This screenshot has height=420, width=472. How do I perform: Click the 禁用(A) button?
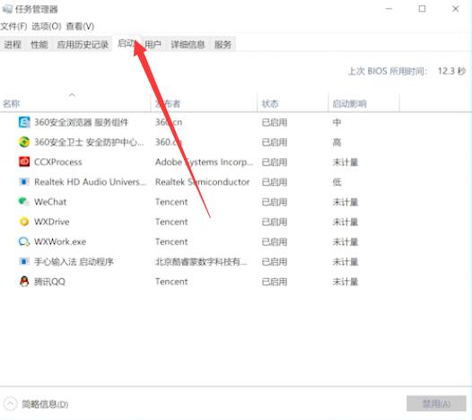click(x=436, y=404)
